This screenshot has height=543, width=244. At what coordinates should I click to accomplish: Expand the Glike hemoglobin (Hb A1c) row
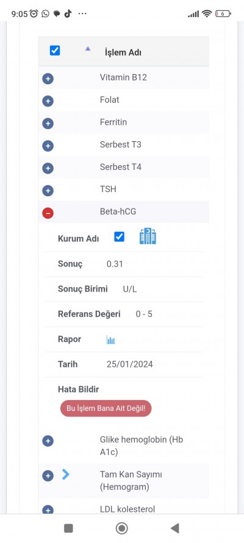click(x=48, y=441)
